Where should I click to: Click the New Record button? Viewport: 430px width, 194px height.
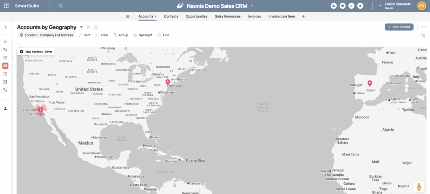399,27
